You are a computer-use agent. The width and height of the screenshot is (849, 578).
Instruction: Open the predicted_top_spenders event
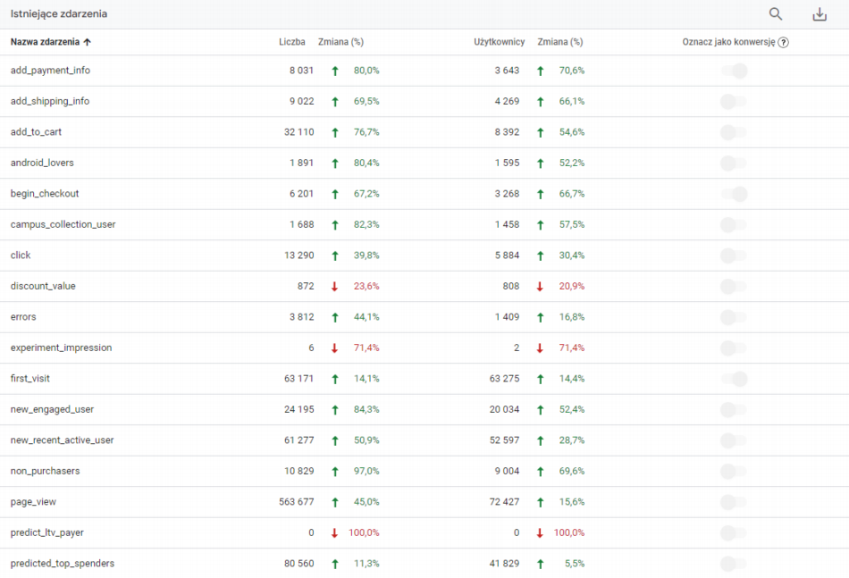click(x=63, y=564)
